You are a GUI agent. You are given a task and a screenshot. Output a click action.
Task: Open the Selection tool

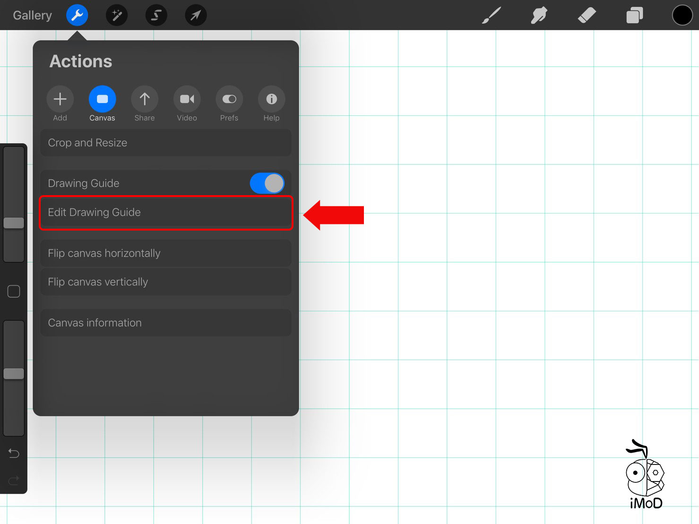coord(156,15)
